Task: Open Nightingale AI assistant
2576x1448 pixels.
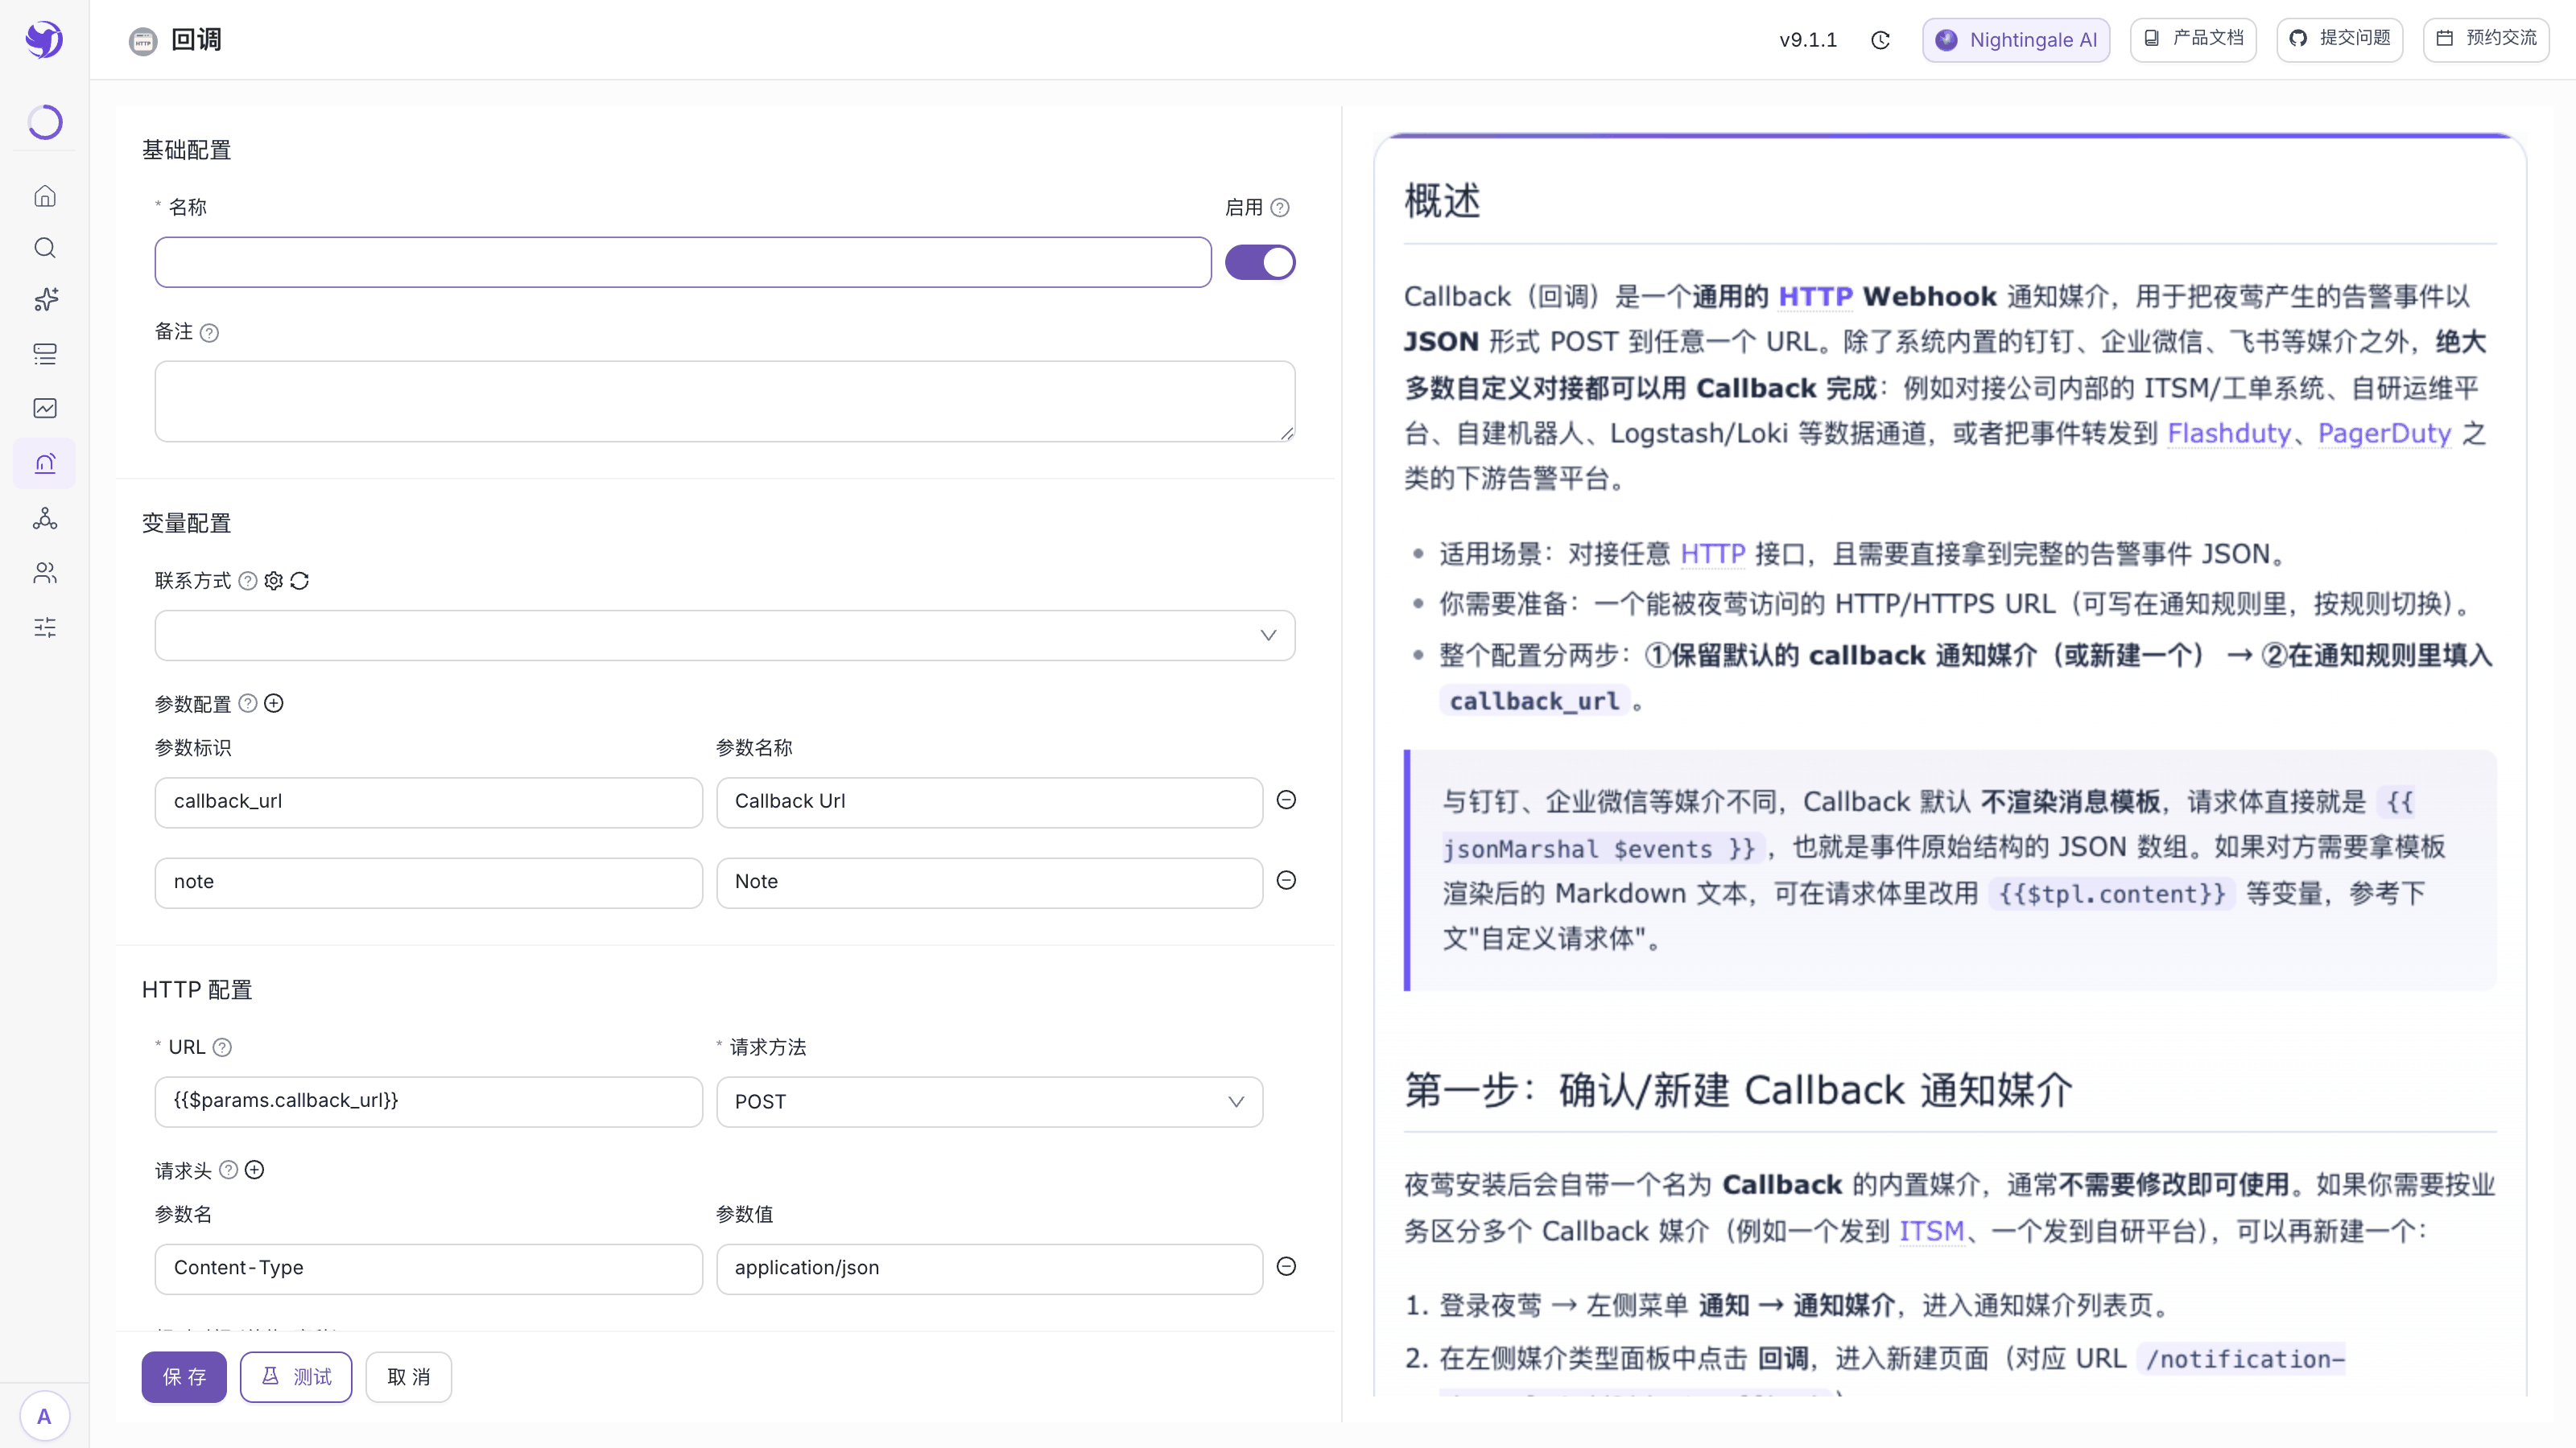Action: (2016, 40)
